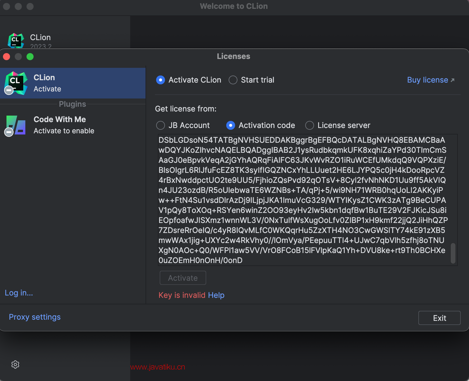The height and width of the screenshot is (381, 469).
Task: Click the CLion logo in Welcome window
Action: pos(16,40)
